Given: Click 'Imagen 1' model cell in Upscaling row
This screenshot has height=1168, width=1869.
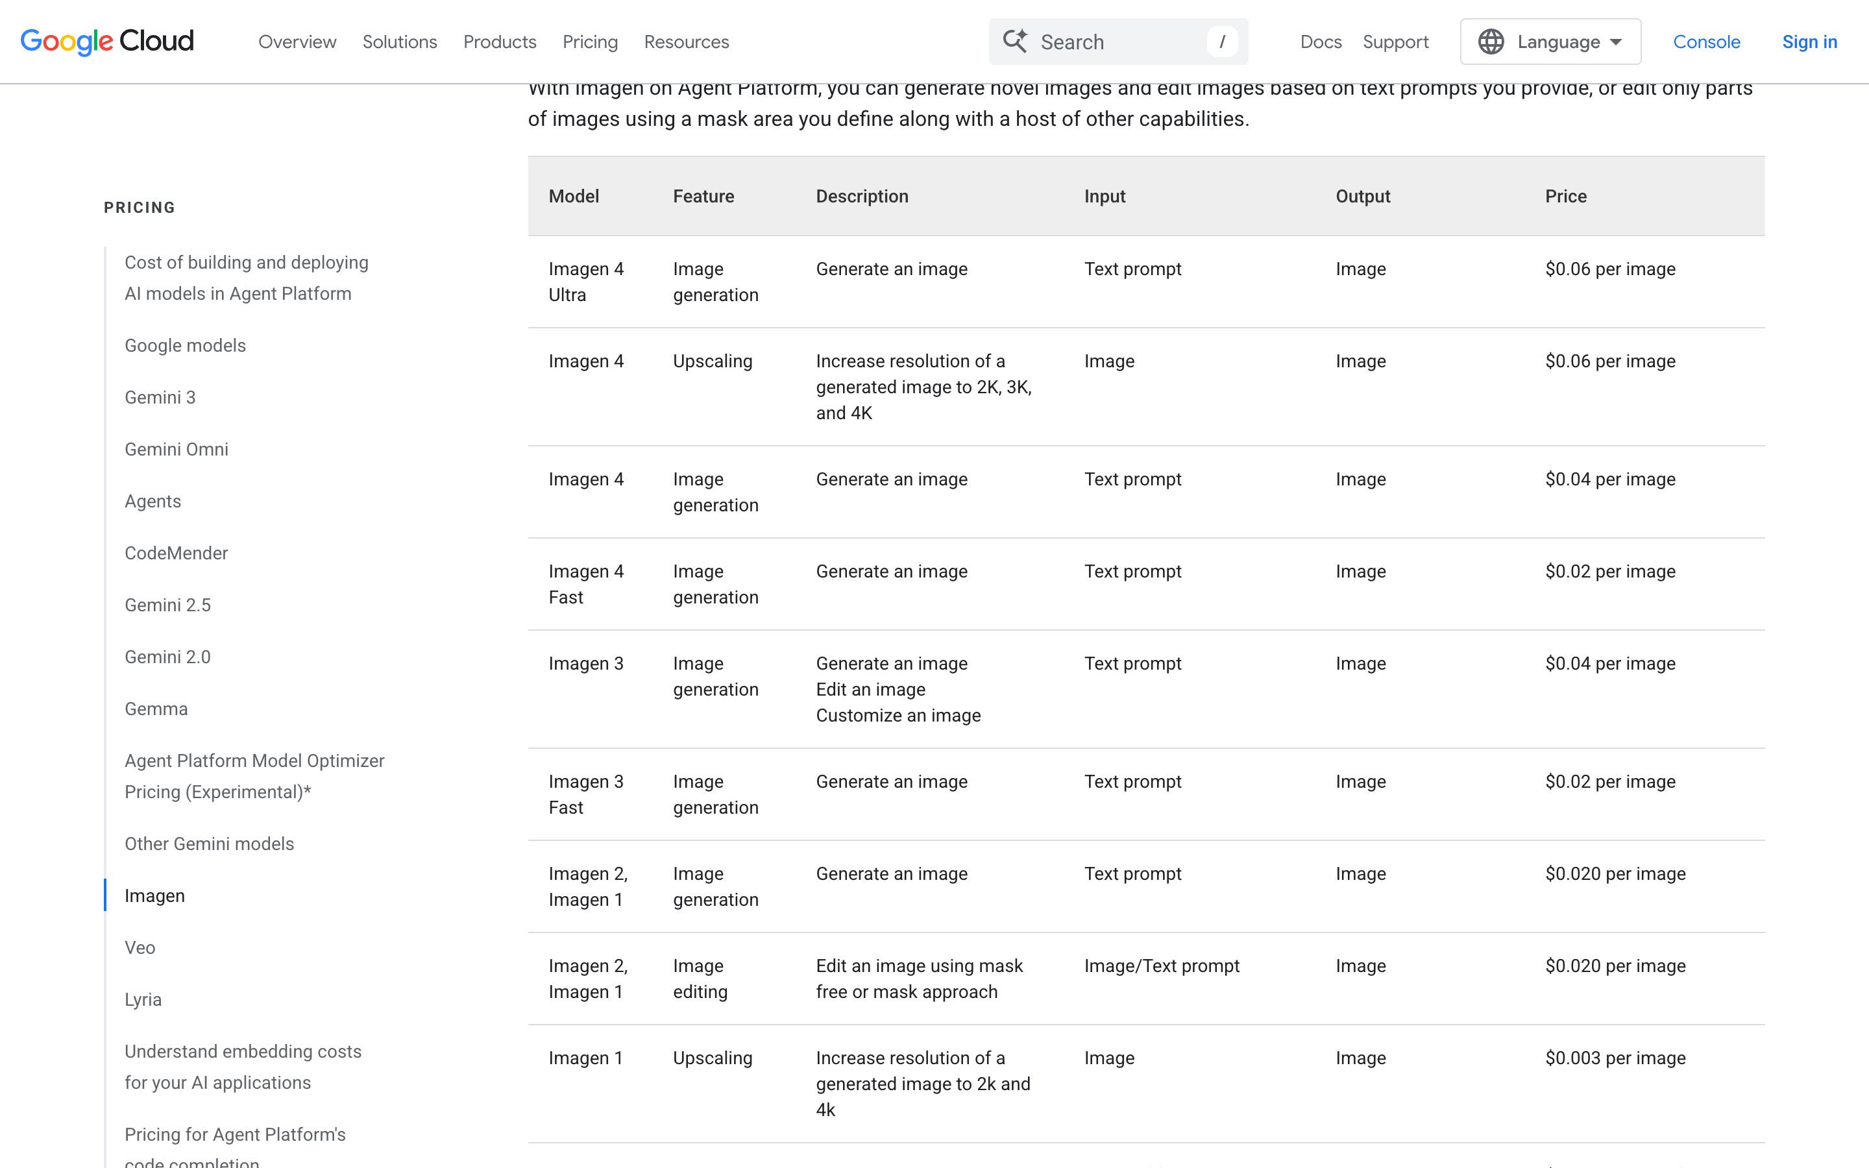Looking at the screenshot, I should (x=585, y=1058).
